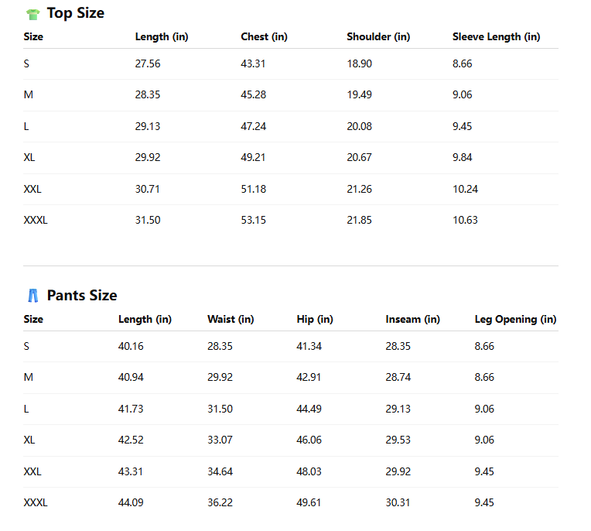
Task: Click the Pants Size heading
Action: pos(82,296)
